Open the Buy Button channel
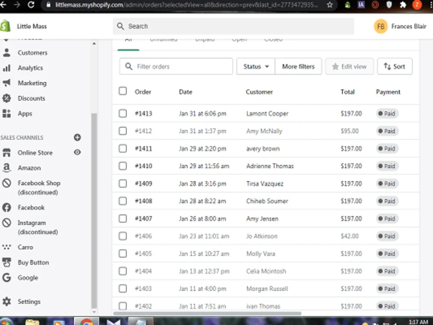 point(33,262)
